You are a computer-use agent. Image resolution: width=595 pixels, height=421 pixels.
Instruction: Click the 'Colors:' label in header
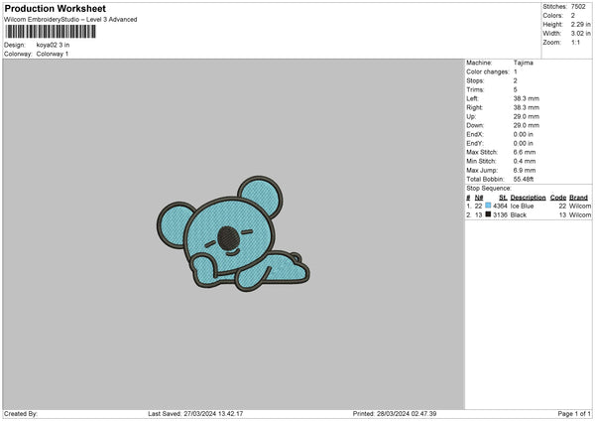coord(553,16)
